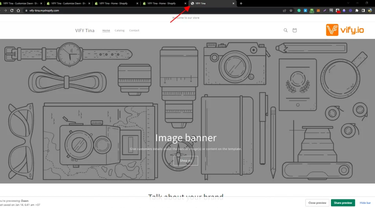Close the active VIFY Tina tab
This screenshot has width=375, height=208.
click(233, 3)
